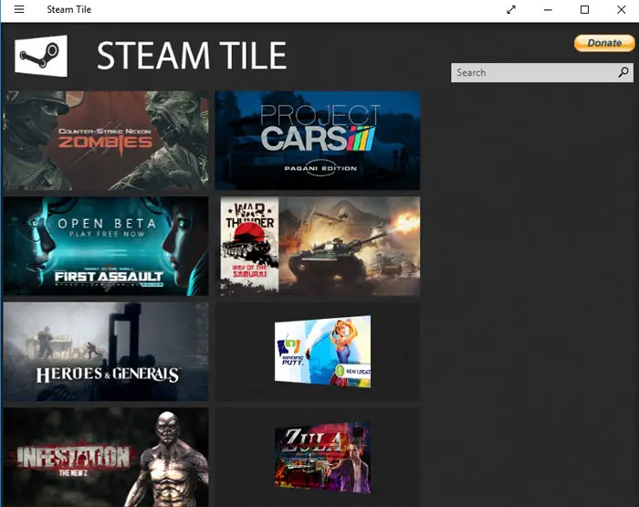This screenshot has height=507, width=639.
Task: Close the Steam Tile window
Action: [621, 9]
